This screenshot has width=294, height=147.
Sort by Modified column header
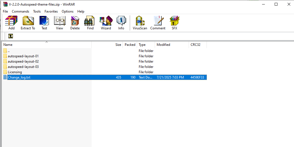pyautogui.click(x=172, y=45)
